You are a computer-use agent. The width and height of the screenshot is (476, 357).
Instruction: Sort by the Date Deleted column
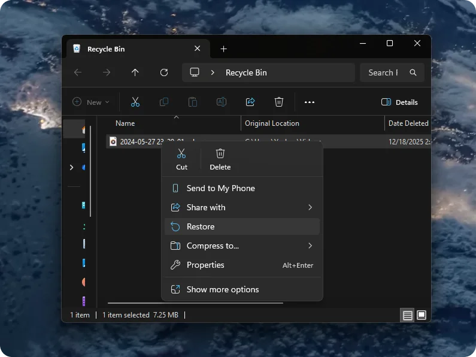point(408,123)
